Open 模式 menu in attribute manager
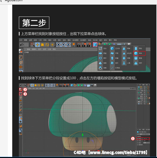 (140, 129)
